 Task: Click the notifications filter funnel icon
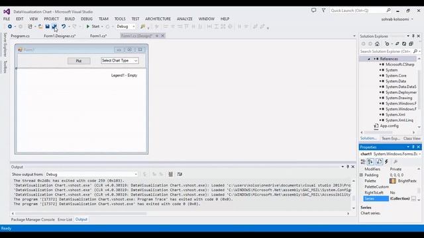coord(323,11)
